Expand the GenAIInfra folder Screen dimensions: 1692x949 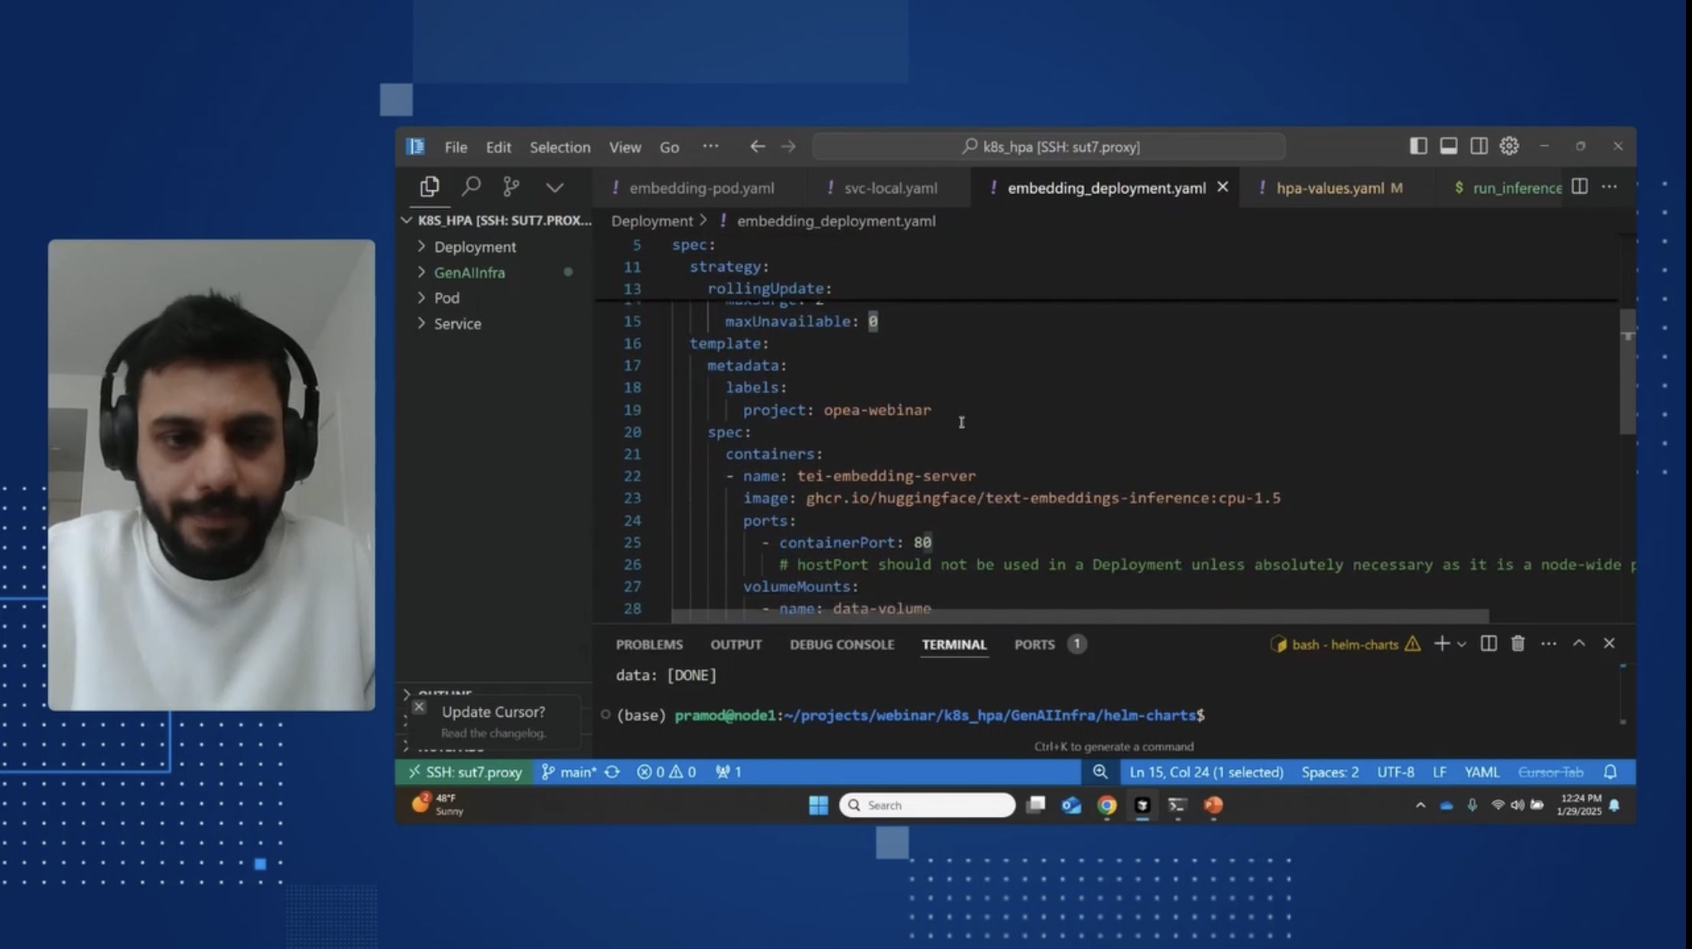pyautogui.click(x=469, y=272)
